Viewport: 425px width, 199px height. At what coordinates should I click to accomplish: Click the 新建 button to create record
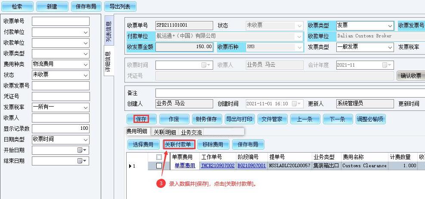(52, 6)
